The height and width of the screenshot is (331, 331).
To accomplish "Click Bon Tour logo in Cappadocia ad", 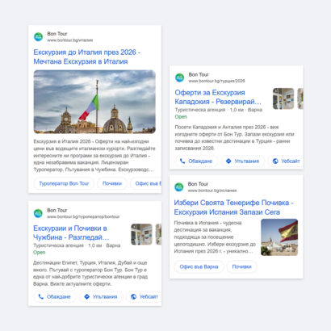I will [179, 78].
